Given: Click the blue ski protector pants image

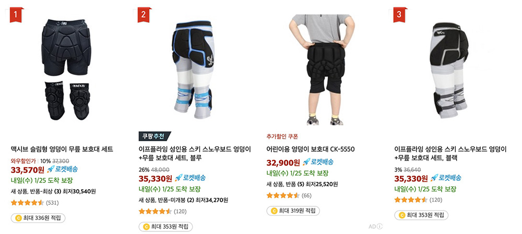Looking at the screenshot, I should click(x=194, y=70).
